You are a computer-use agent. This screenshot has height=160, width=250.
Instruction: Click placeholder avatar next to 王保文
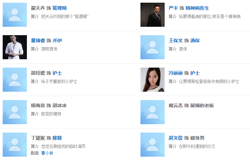coord(153,47)
